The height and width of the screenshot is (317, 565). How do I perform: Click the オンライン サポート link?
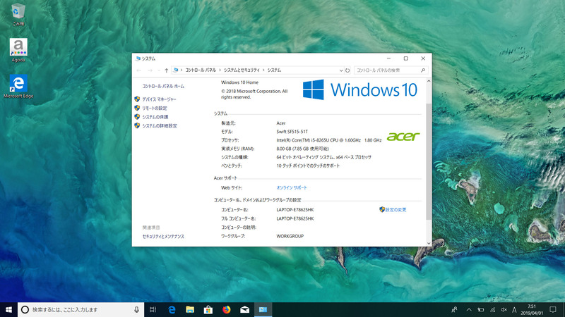pos(292,187)
